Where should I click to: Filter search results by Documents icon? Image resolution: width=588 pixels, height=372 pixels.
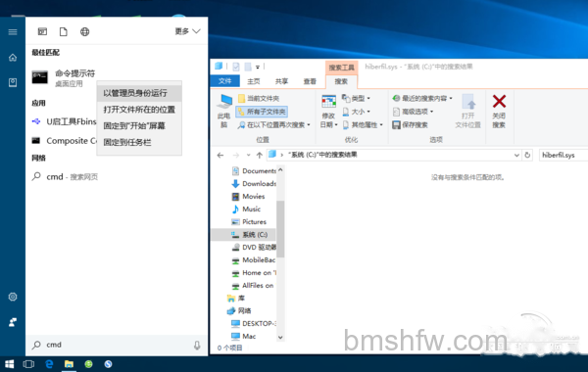(x=64, y=32)
